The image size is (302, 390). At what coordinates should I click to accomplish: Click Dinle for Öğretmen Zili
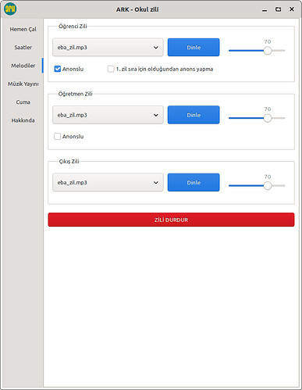coord(194,115)
